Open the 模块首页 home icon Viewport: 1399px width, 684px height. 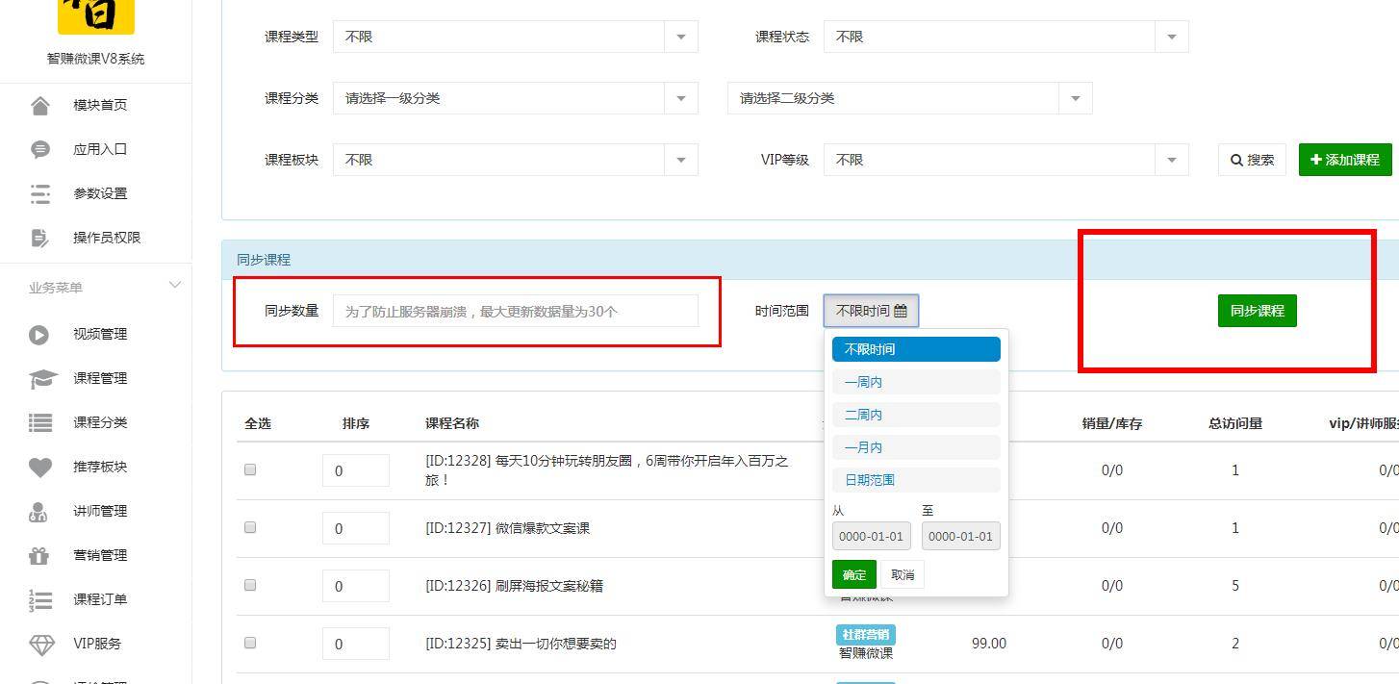tap(40, 105)
